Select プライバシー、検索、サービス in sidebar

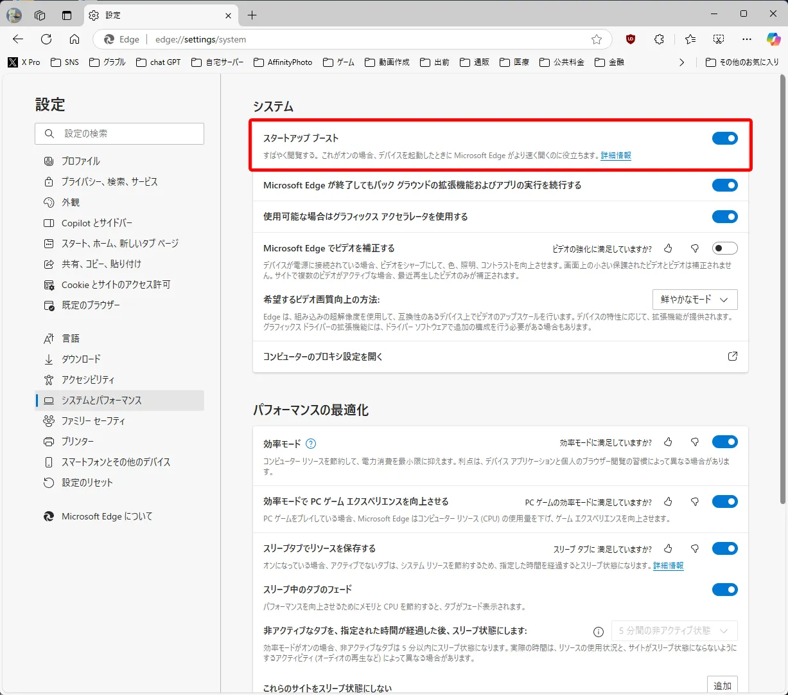tap(119, 182)
